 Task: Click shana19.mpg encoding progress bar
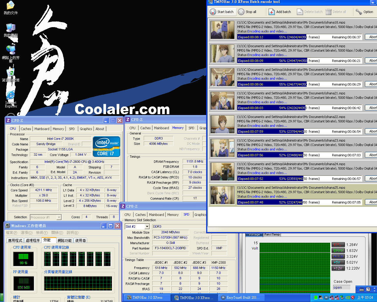point(300,61)
